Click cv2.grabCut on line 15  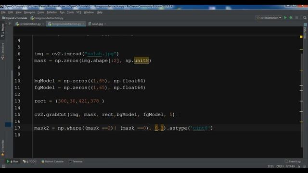tap(51, 114)
